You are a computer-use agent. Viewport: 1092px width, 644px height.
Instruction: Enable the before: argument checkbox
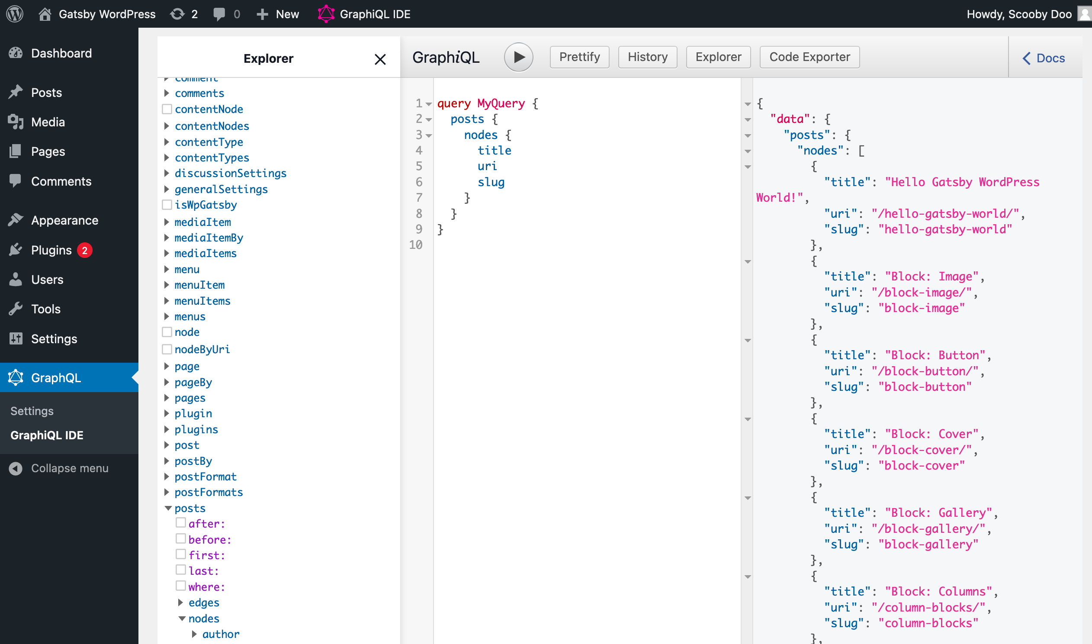click(x=181, y=538)
